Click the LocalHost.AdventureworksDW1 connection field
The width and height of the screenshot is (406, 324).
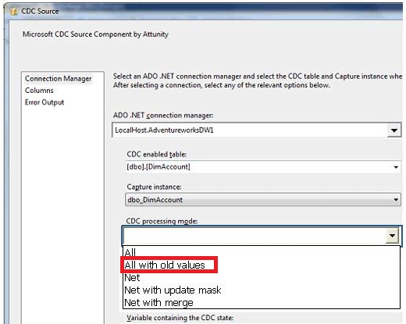tap(250, 130)
